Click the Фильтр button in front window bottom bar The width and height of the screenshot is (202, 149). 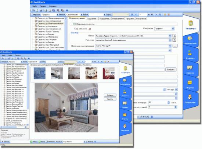click(x=89, y=142)
